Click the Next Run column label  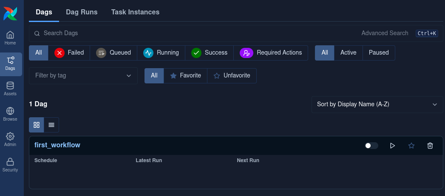coord(248,160)
